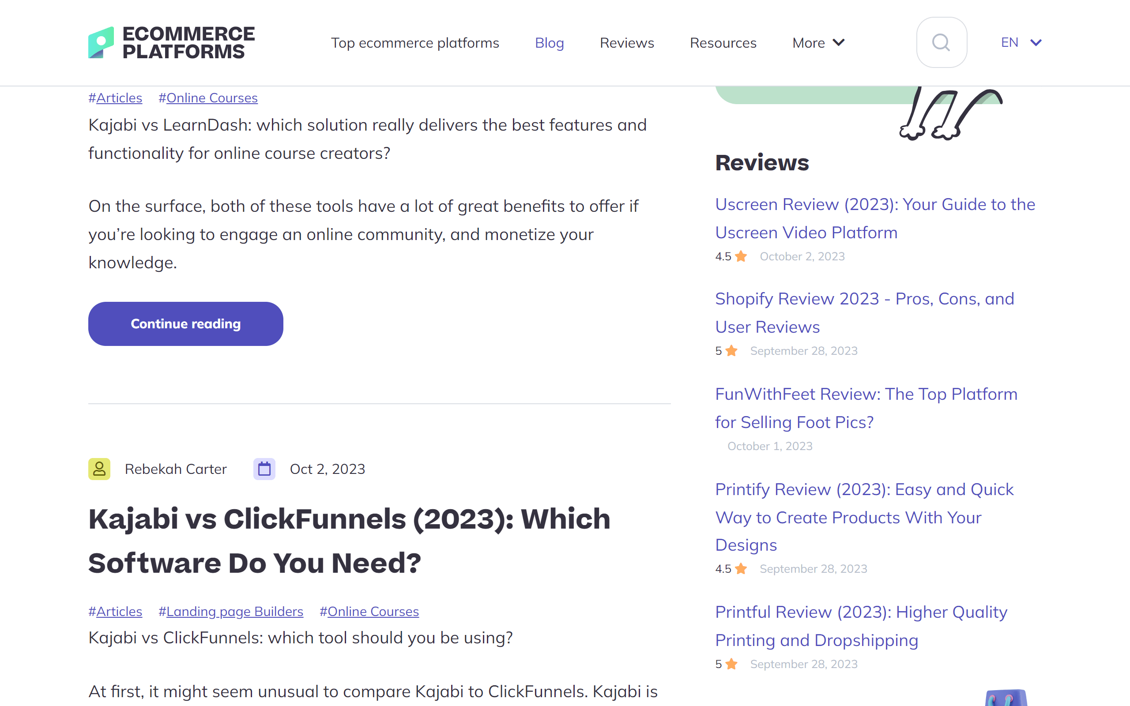Click the Ecommerce Platforms logo
Image resolution: width=1130 pixels, height=706 pixels.
pos(171,42)
